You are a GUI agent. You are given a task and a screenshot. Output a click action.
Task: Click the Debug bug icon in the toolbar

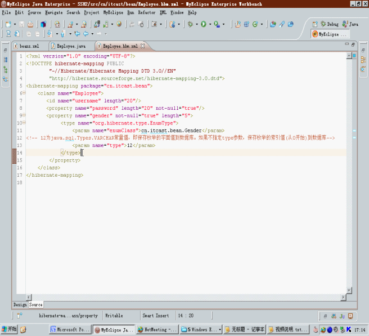pos(190,25)
